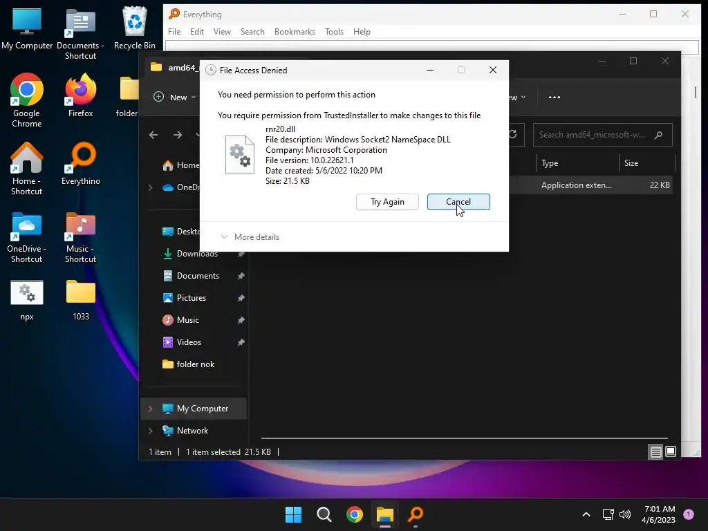
Task: Open OneDrive - Shortcut desktop icon
Action: coord(27,236)
